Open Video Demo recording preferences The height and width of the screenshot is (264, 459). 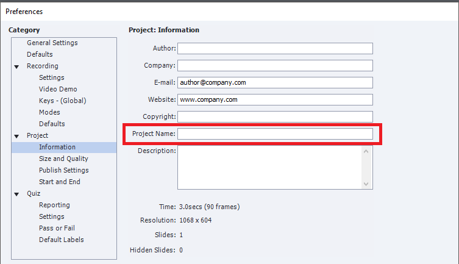[58, 89]
